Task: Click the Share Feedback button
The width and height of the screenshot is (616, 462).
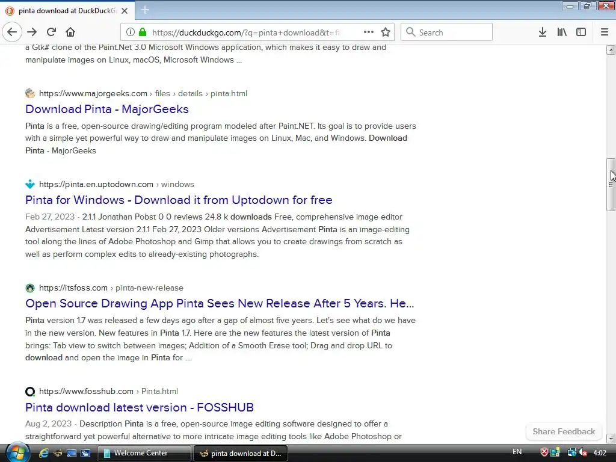Action: (564, 431)
